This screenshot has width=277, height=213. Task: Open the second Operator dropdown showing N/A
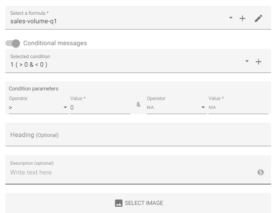(176, 107)
